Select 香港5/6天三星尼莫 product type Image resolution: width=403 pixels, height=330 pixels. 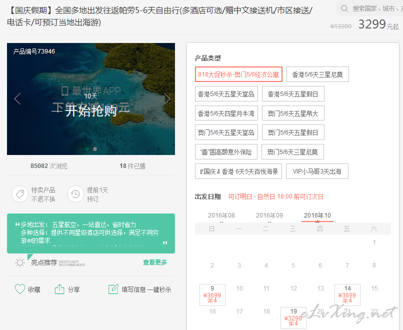(317, 74)
